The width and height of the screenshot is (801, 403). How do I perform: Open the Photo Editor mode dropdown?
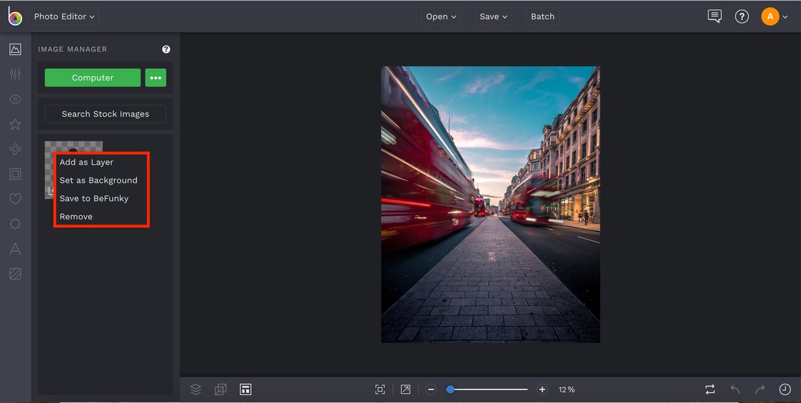point(63,16)
